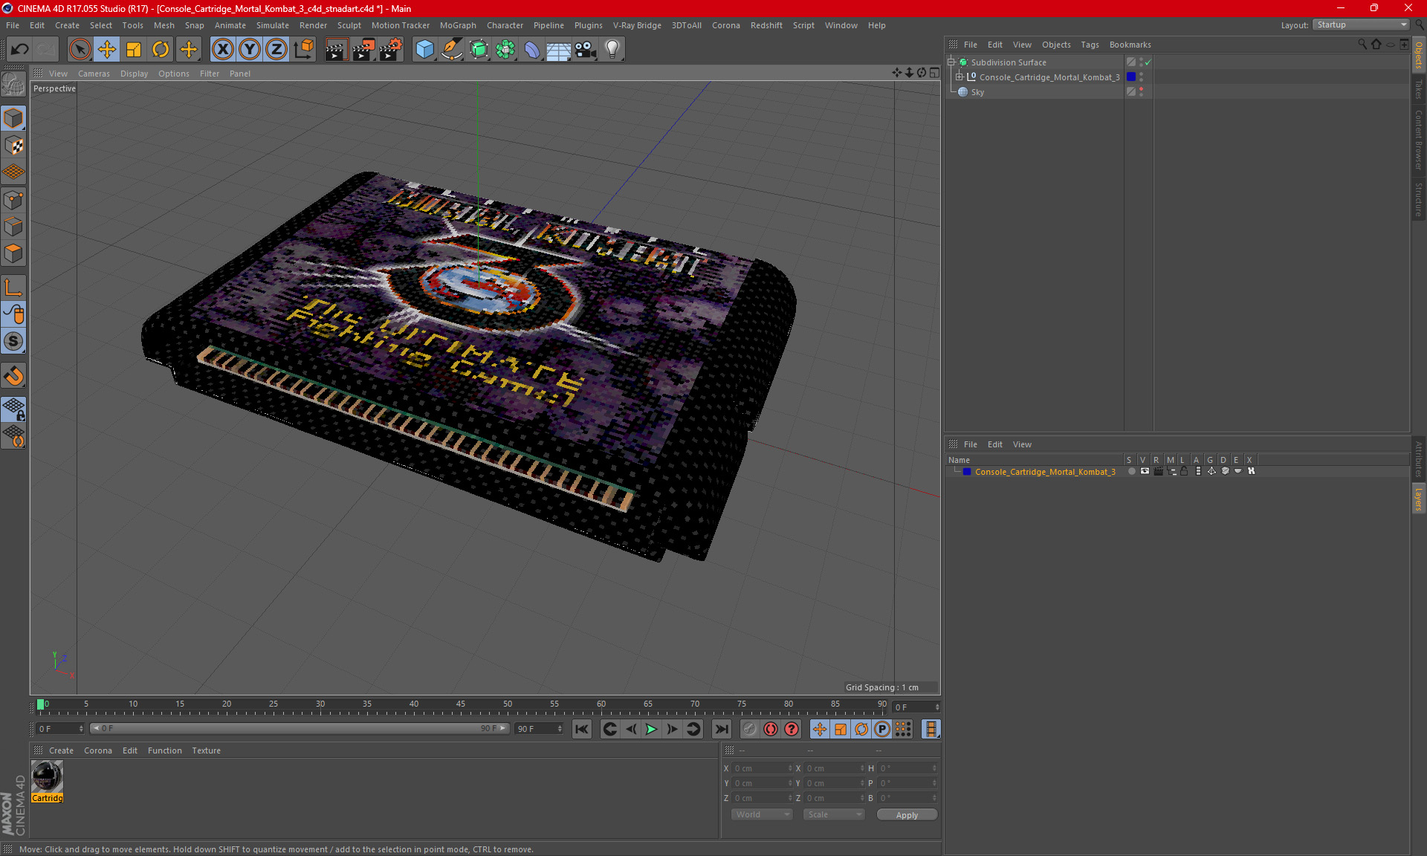This screenshot has height=856, width=1427.
Task: Toggle Y axis lock
Action: tap(250, 50)
